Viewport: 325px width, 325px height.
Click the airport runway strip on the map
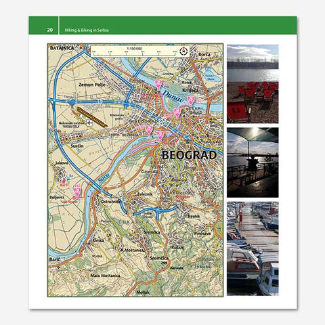coord(91,117)
